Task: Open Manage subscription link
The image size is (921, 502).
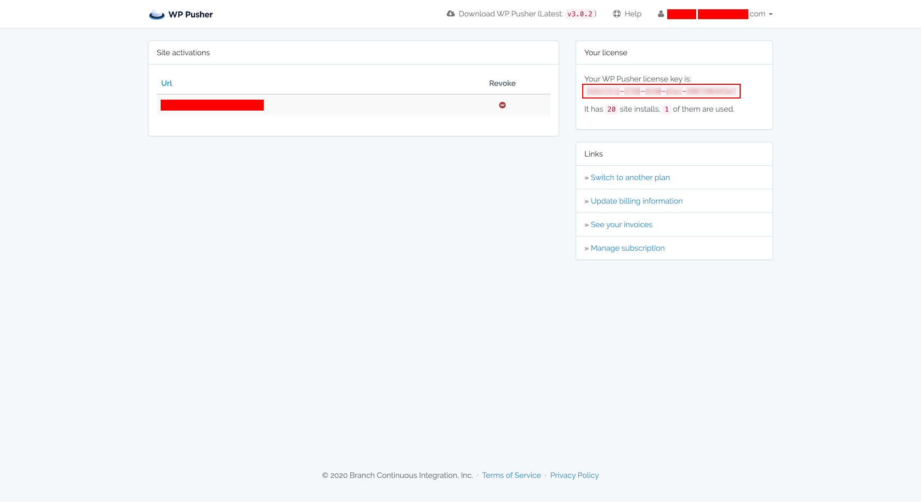Action: coord(627,248)
